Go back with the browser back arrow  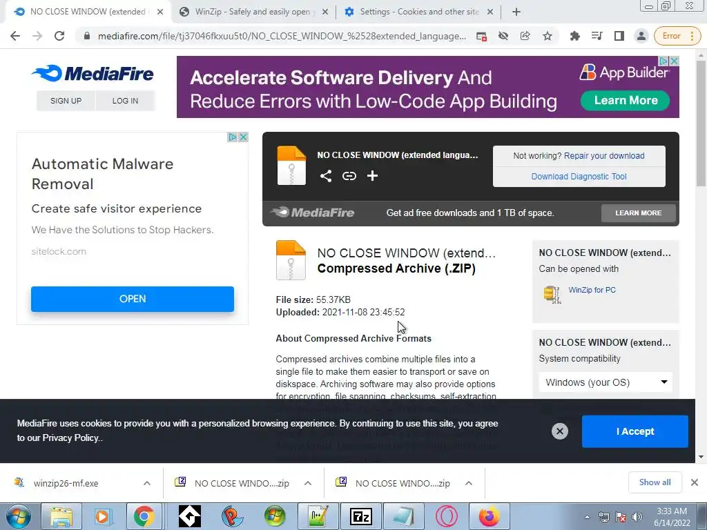(x=15, y=36)
